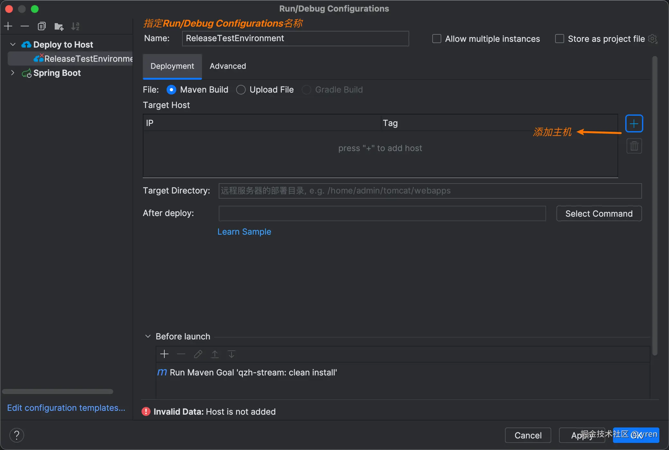Viewport: 669px width, 450px height.
Task: Click the add new configuration plus icon
Action: pyautogui.click(x=8, y=26)
